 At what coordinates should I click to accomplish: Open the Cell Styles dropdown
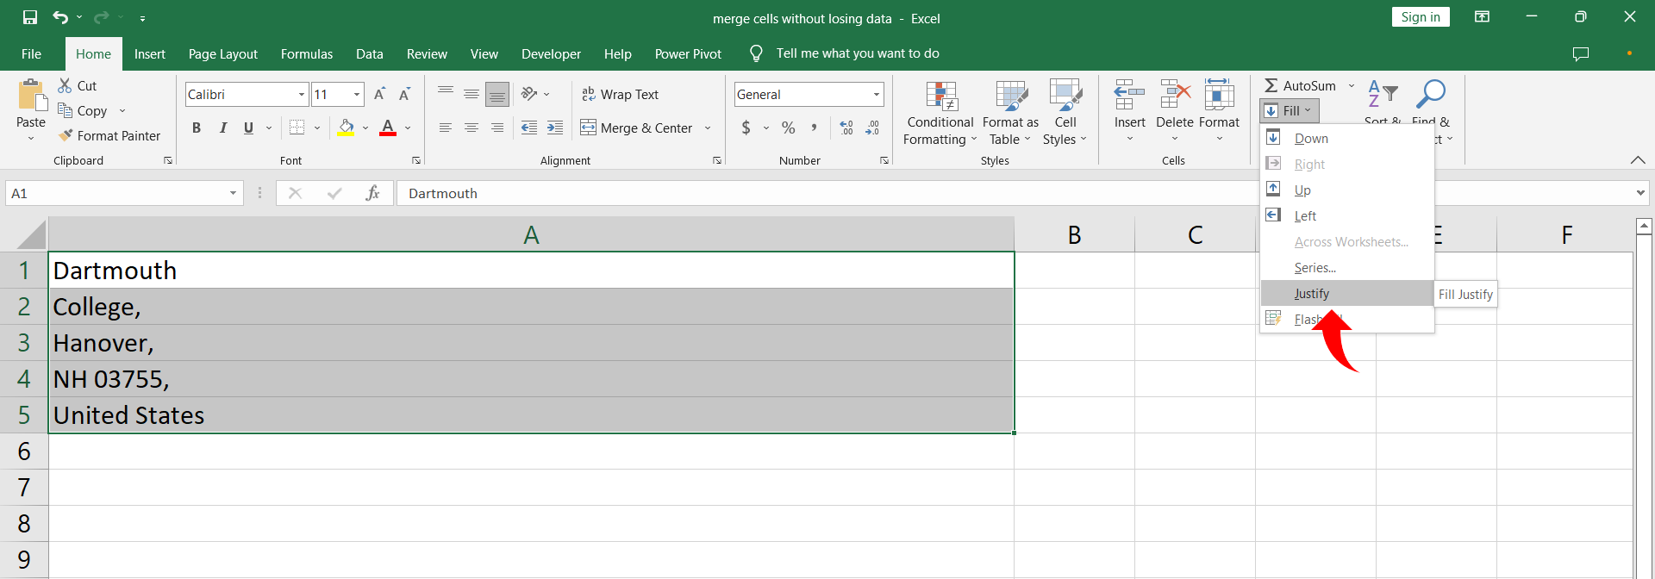[1065, 113]
